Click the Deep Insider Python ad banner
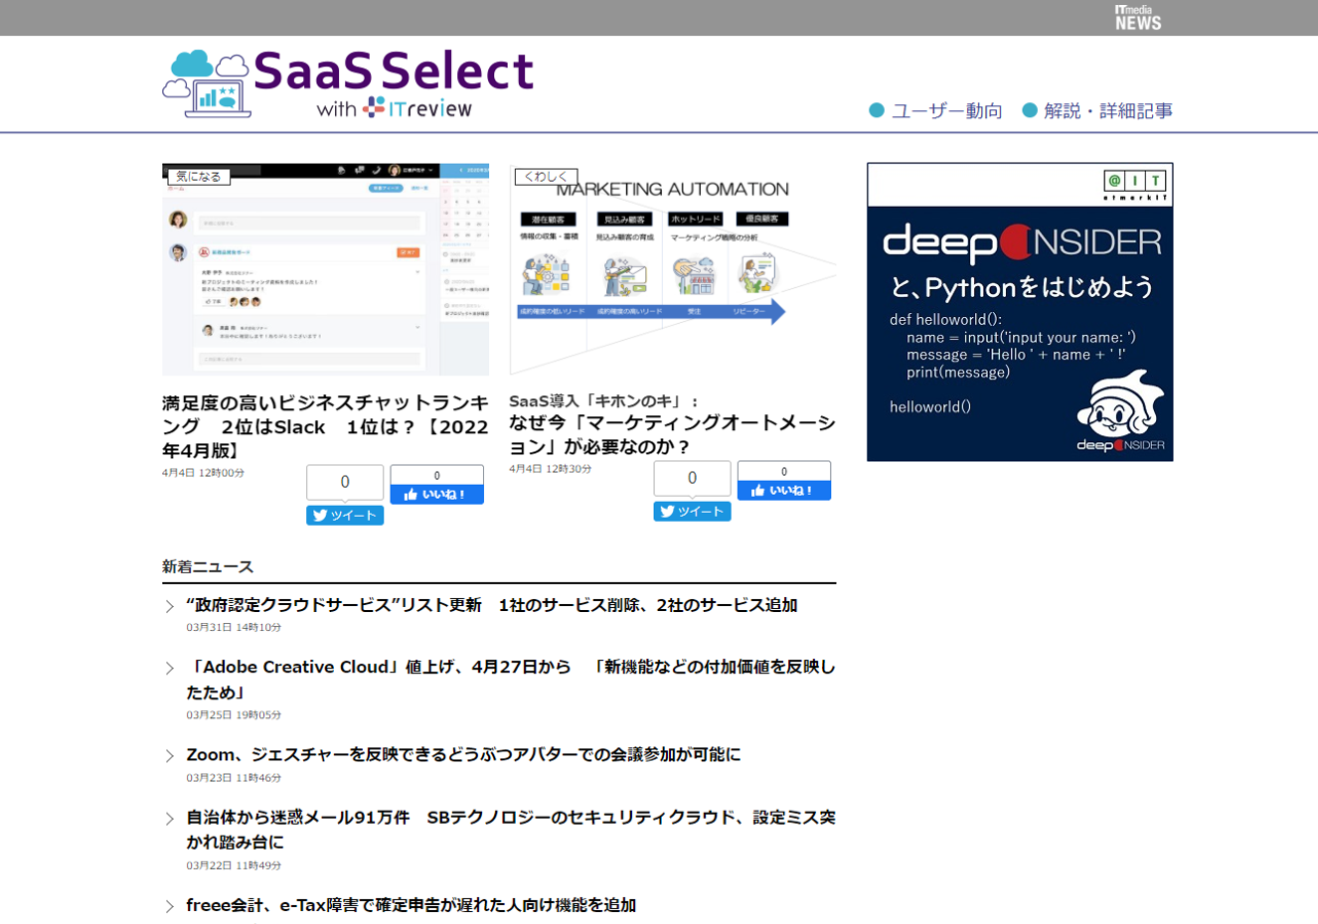Image resolution: width=1318 pixels, height=924 pixels. click(1020, 312)
